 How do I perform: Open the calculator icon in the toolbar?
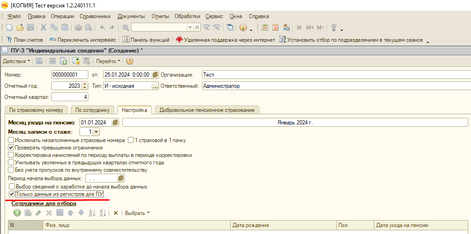pos(265,28)
